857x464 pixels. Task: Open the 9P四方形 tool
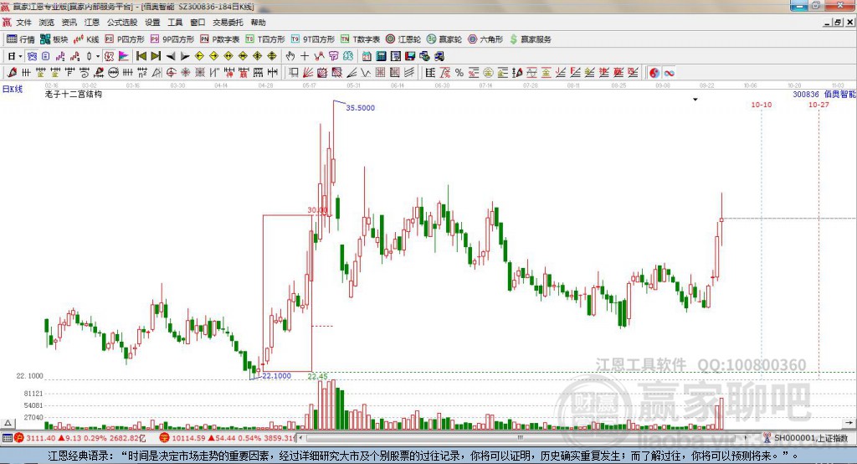[172, 39]
